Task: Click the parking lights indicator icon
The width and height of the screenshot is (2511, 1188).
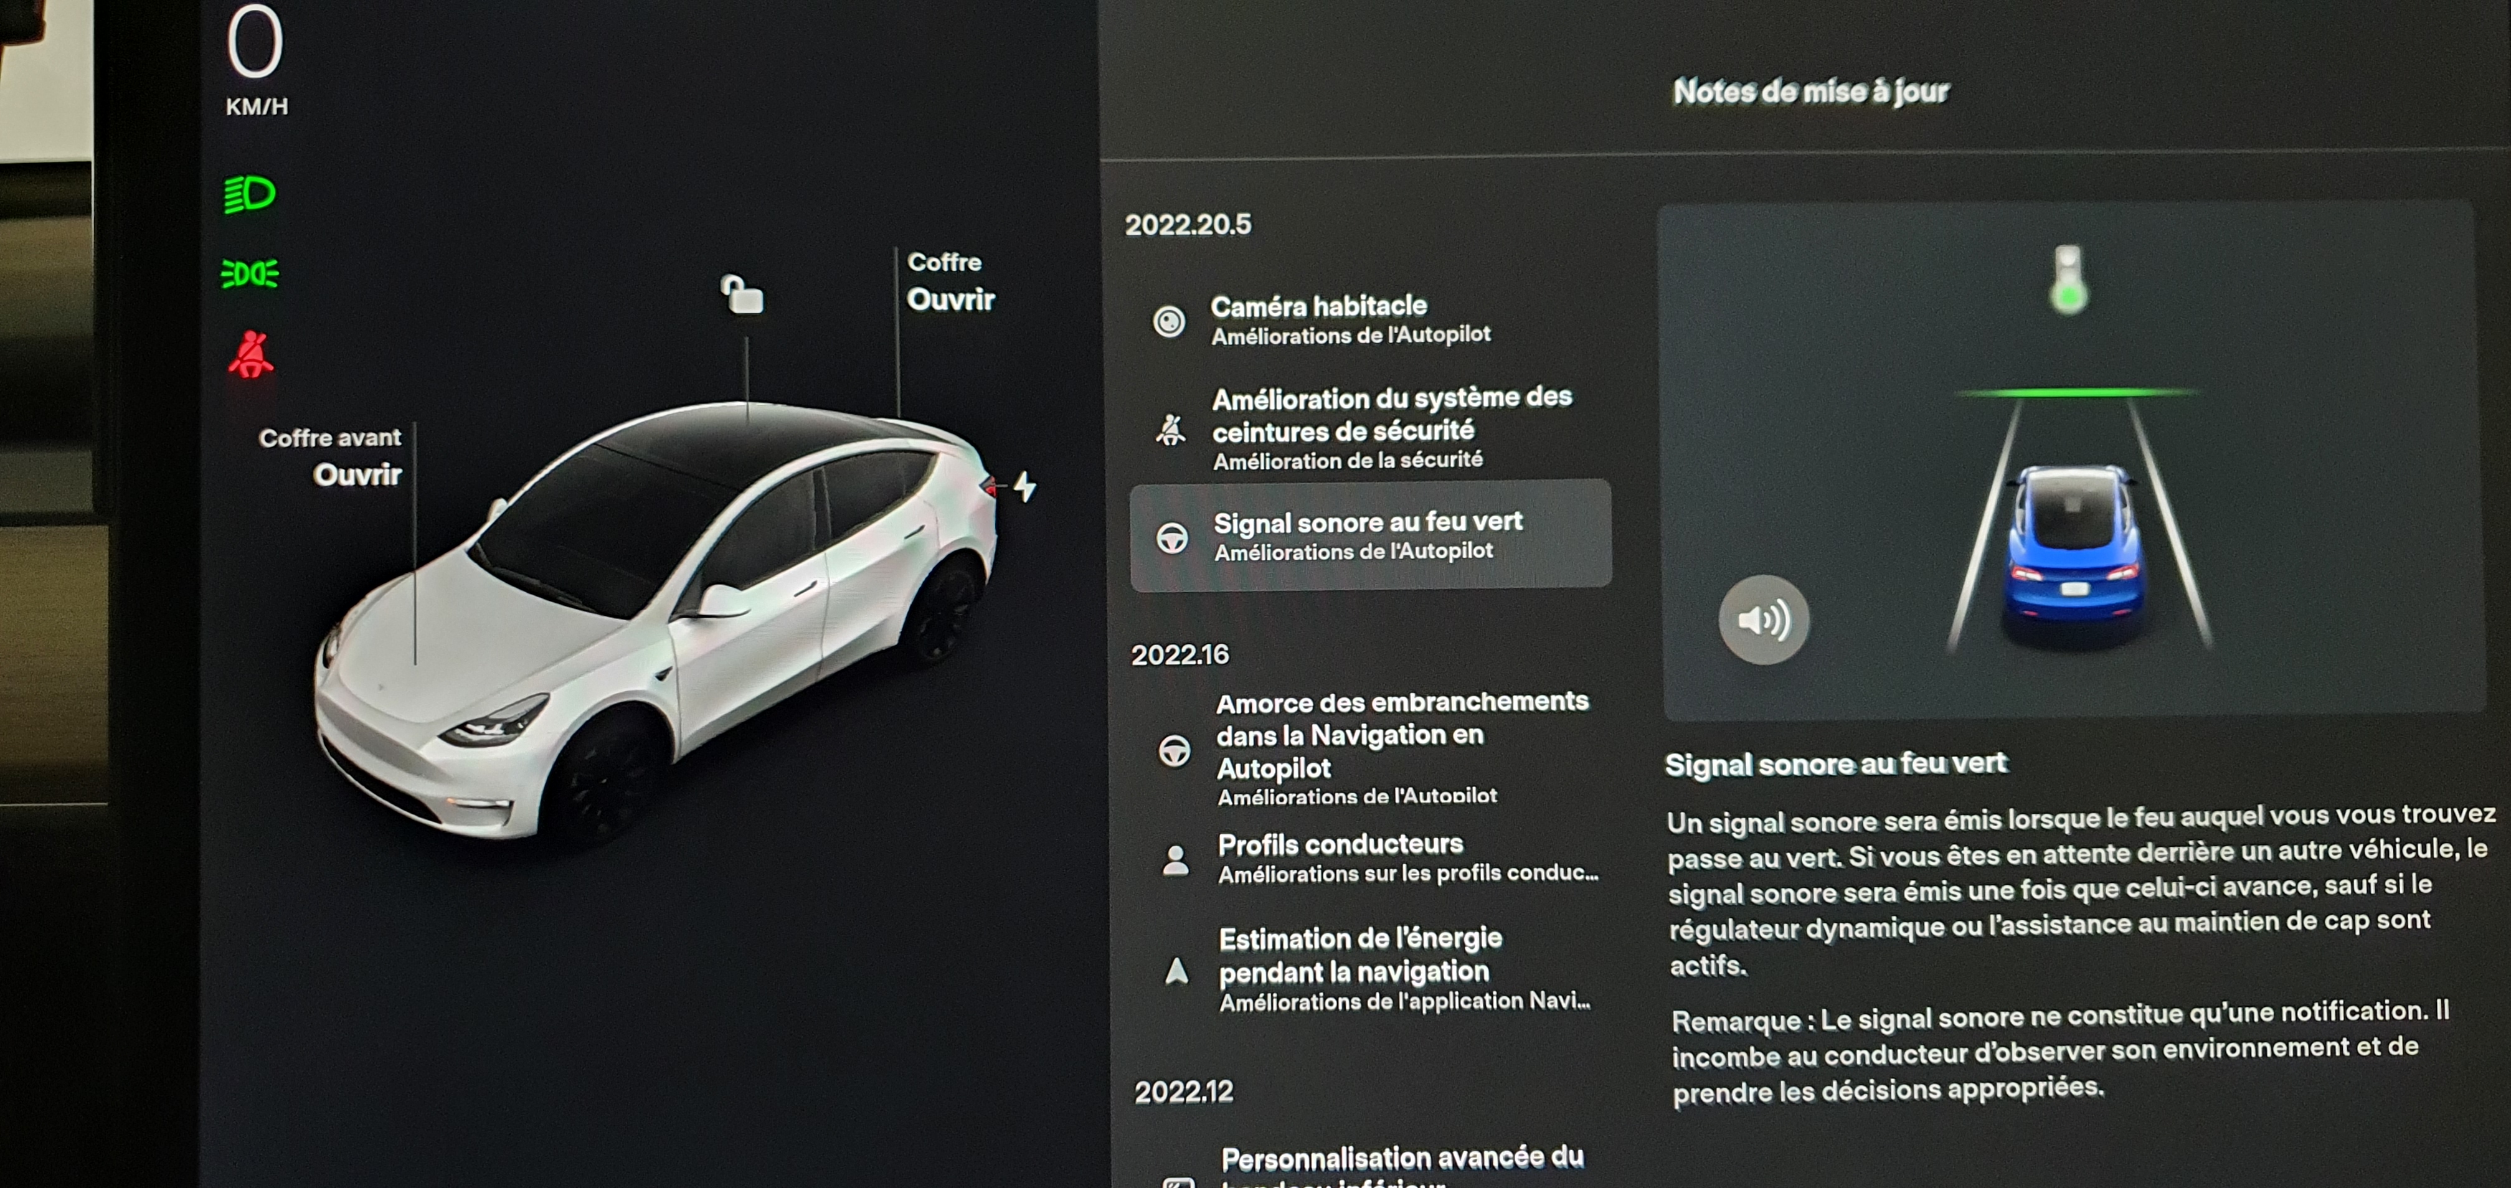Action: click(x=250, y=274)
